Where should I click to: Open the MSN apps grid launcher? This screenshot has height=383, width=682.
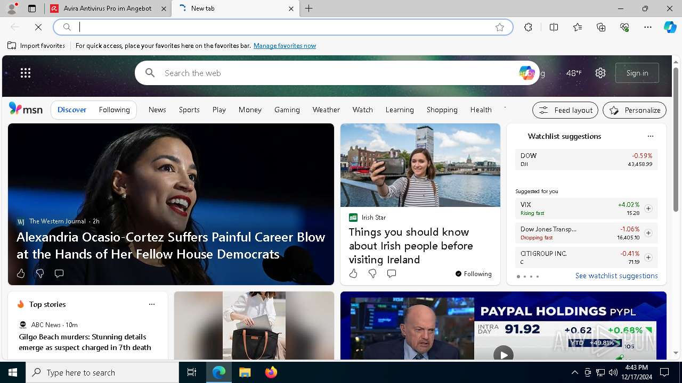coord(26,73)
